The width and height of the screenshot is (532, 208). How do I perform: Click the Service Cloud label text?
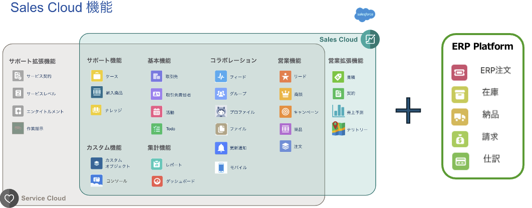44,198
